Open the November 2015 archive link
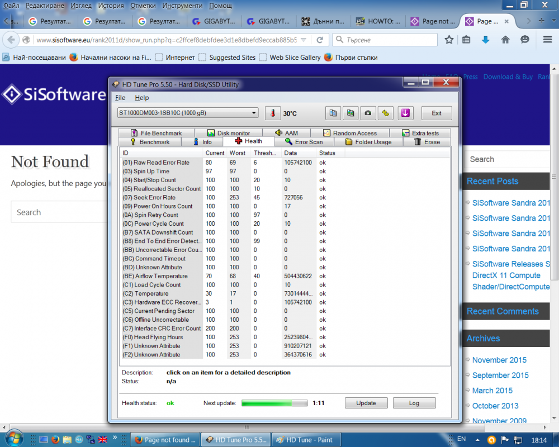The height and width of the screenshot is (447, 559). [x=499, y=360]
